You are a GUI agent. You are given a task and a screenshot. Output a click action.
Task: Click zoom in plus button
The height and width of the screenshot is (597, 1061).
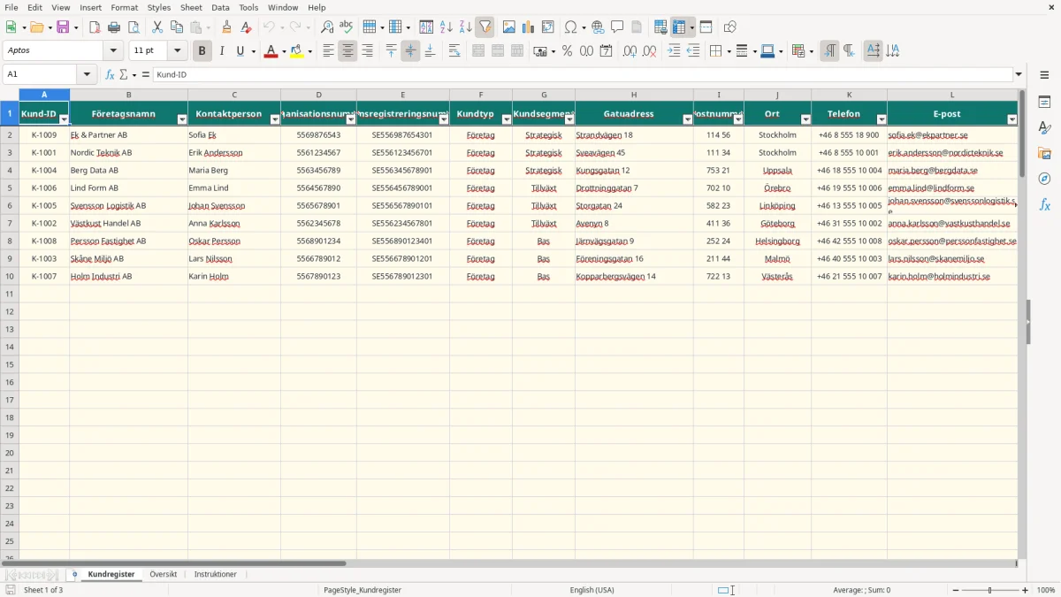point(1026,590)
